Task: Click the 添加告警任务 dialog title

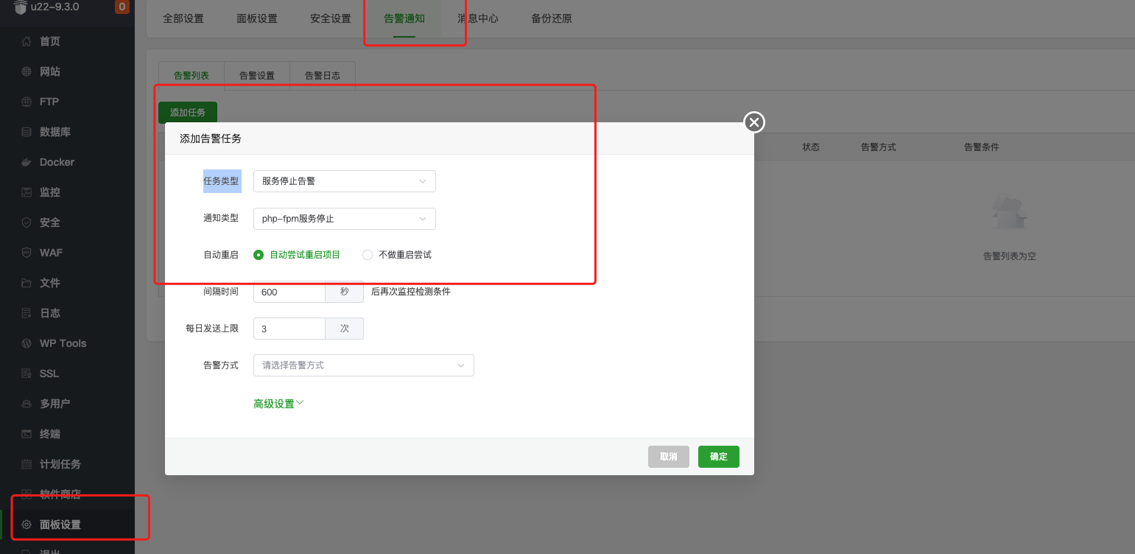Action: 211,138
